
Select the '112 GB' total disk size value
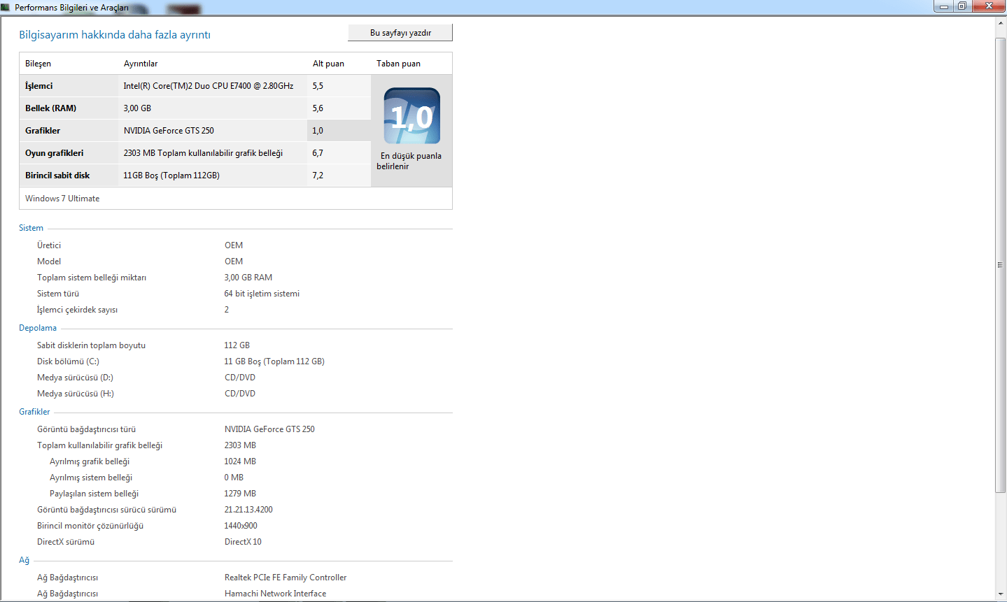[x=237, y=345]
